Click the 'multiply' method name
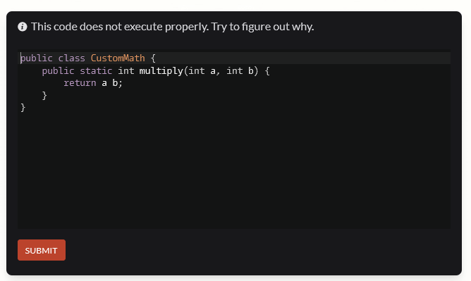 161,71
